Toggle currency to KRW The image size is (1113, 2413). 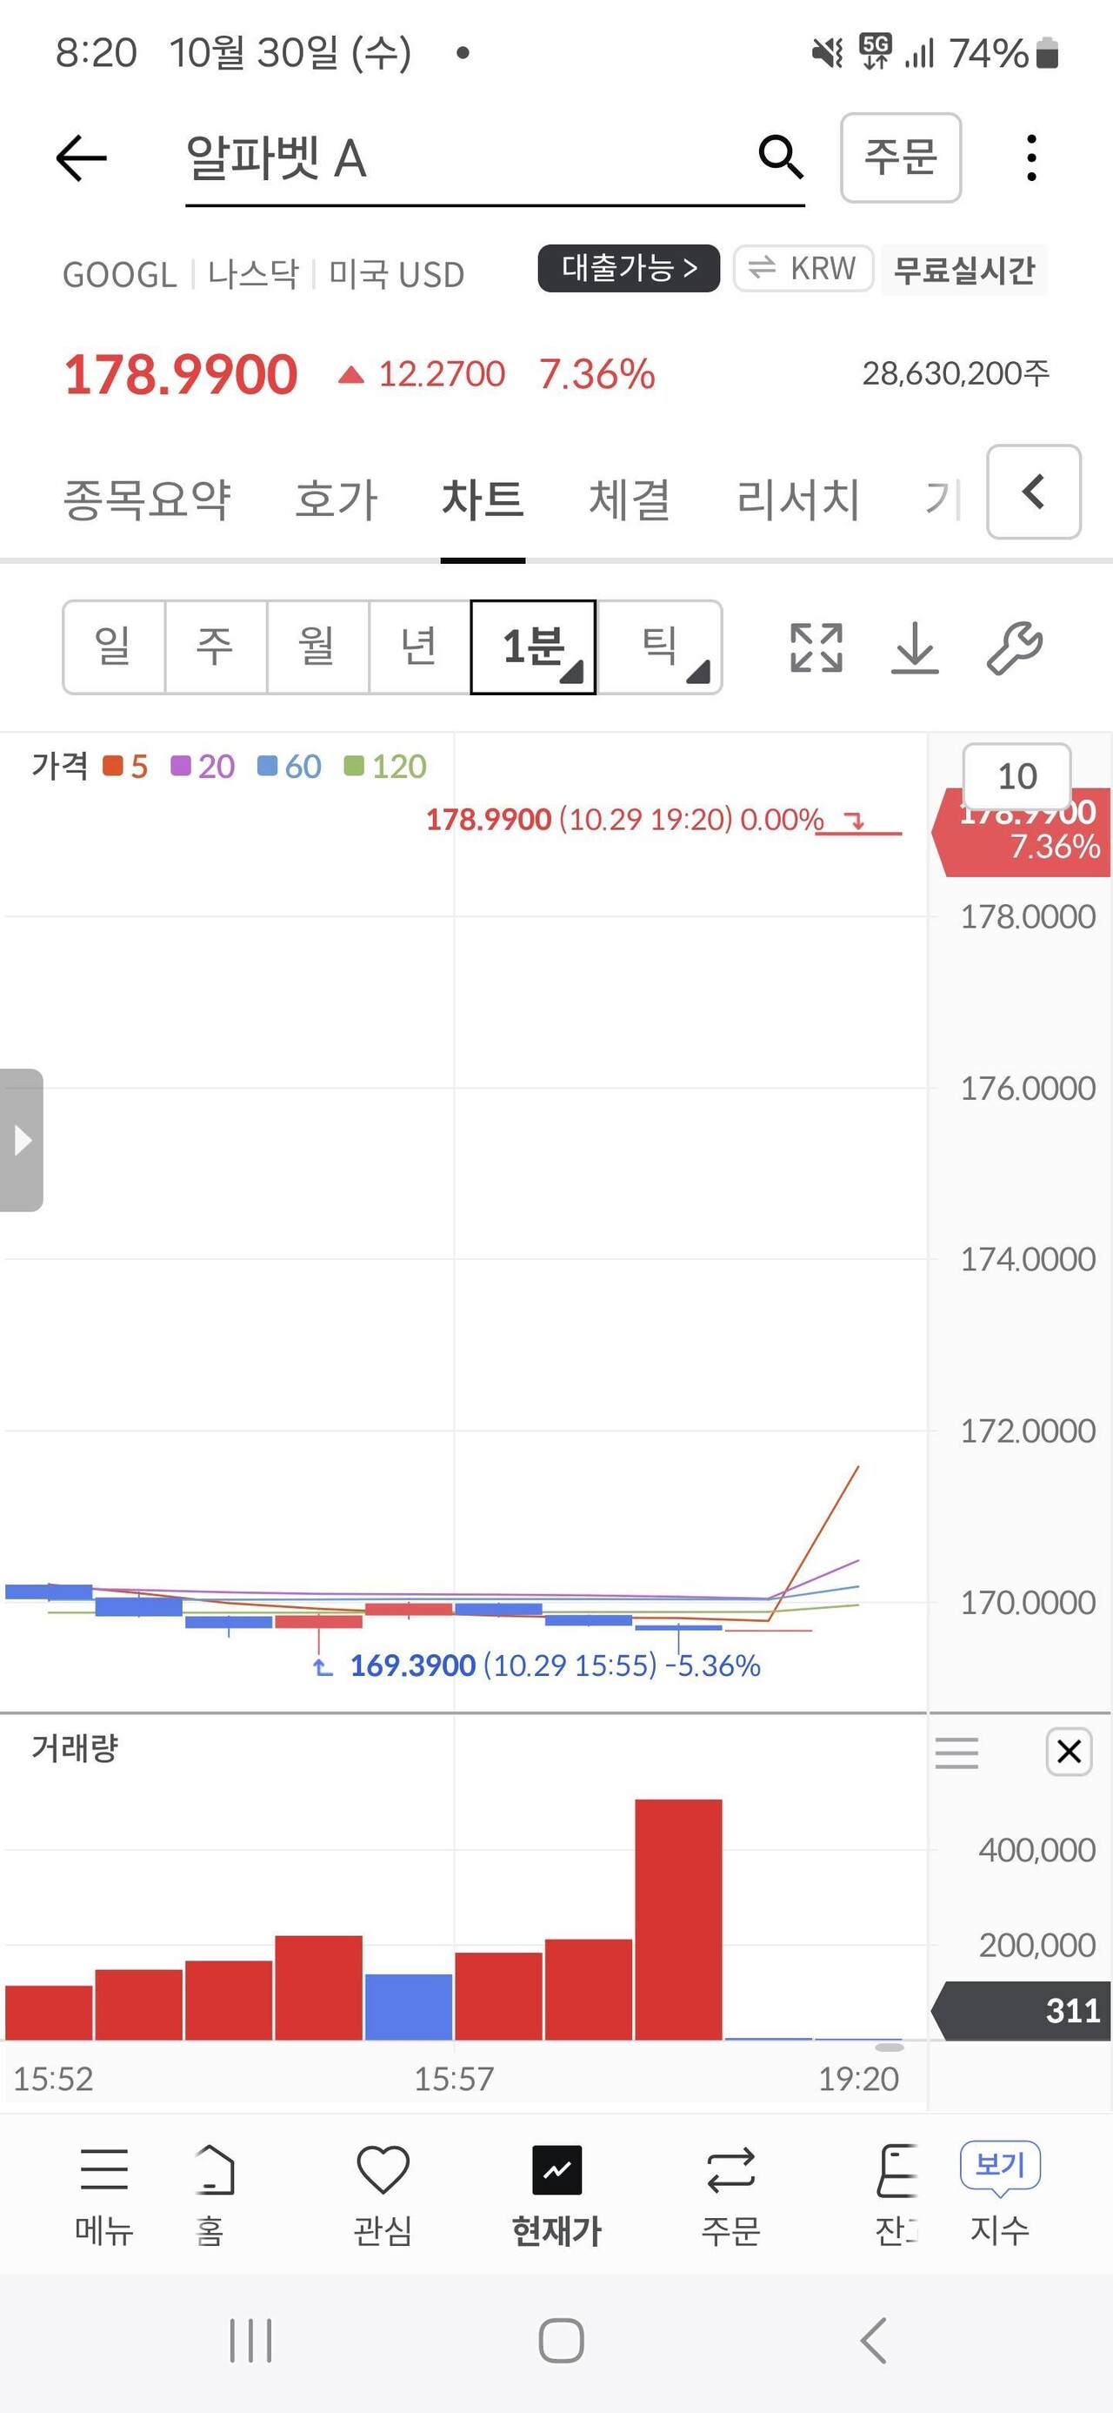click(x=803, y=269)
